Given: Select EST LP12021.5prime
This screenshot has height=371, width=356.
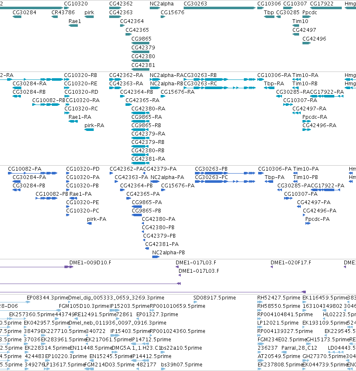Looking at the screenshot, I should coord(278,323).
